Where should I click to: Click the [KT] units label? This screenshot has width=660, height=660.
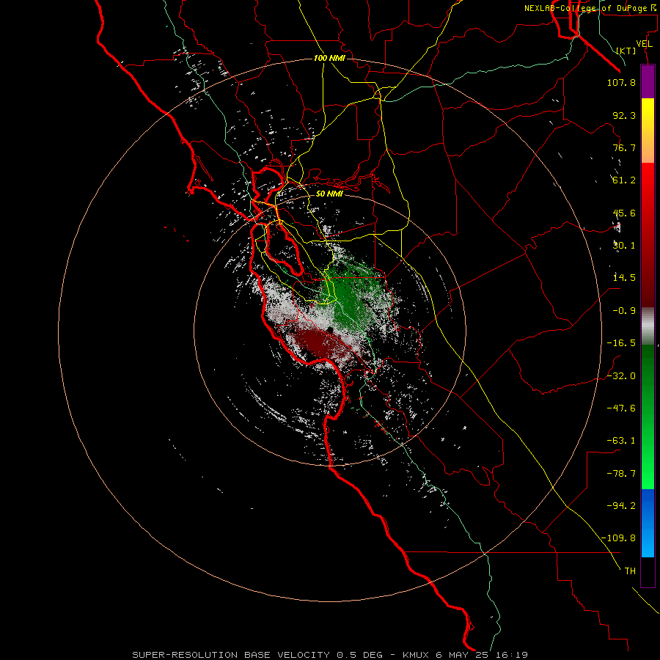(626, 51)
